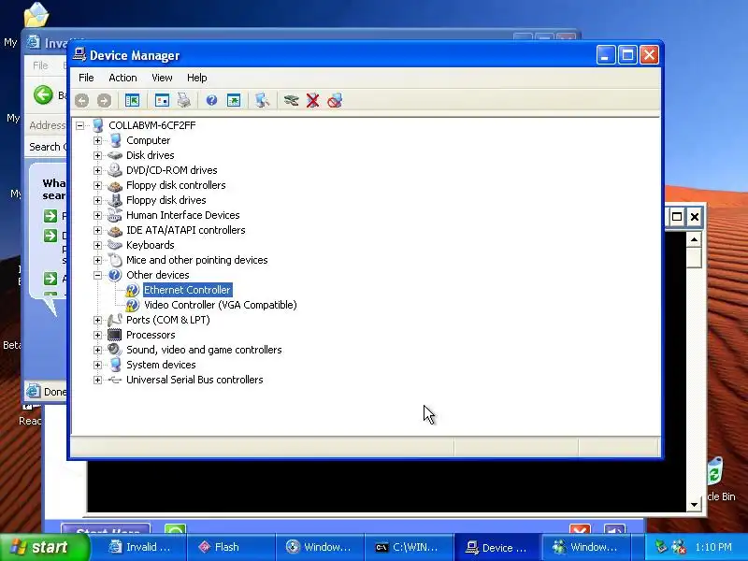748x561 pixels.
Task: Expand the DVD/CD-ROM drives node
Action: tap(98, 170)
